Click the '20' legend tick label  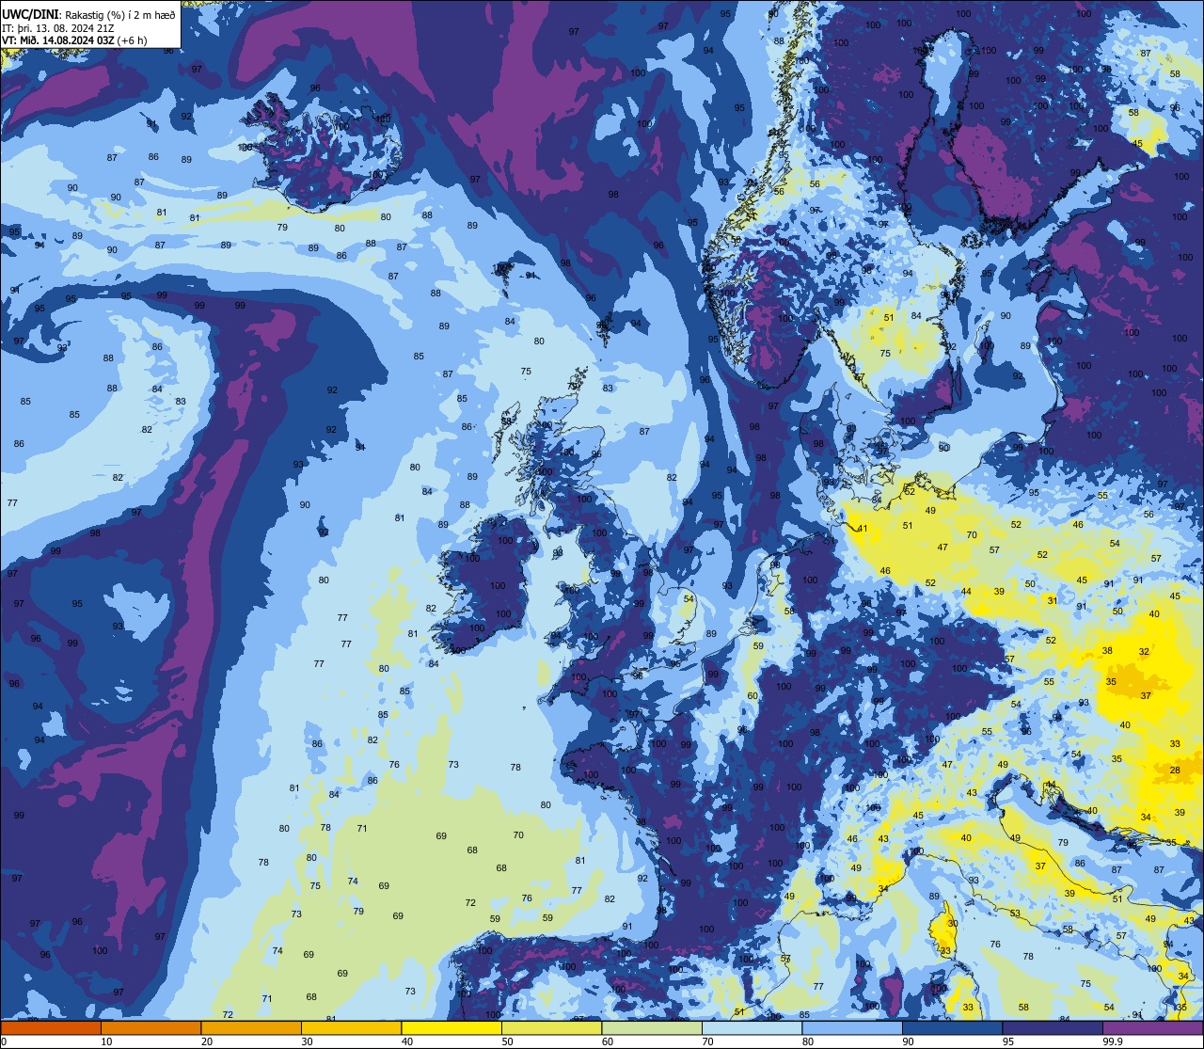coord(207,1041)
